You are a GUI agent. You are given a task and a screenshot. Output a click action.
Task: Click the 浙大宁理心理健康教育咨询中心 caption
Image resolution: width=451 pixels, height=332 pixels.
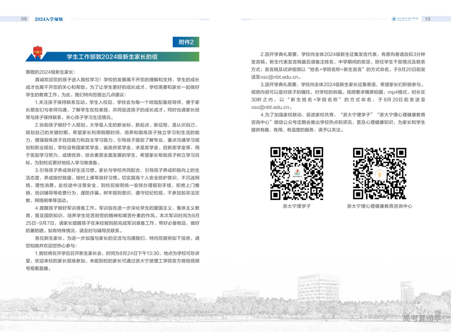pos(379,206)
